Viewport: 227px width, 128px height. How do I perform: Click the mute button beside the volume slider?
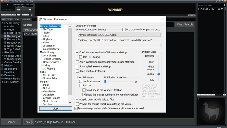point(19,10)
